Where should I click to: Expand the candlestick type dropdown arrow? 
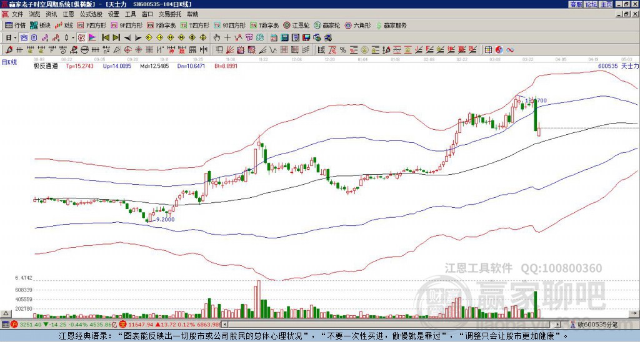point(73,38)
